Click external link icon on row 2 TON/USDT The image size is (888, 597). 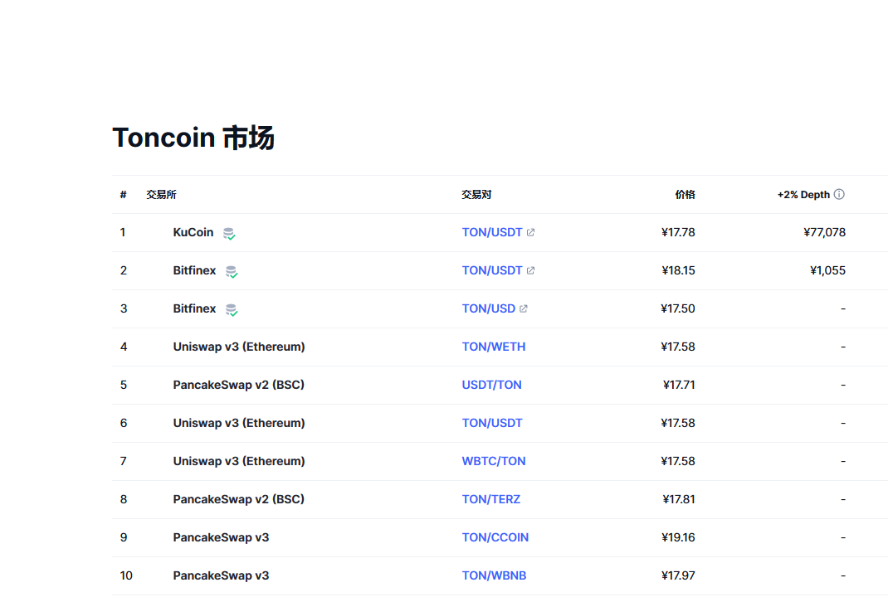530,270
